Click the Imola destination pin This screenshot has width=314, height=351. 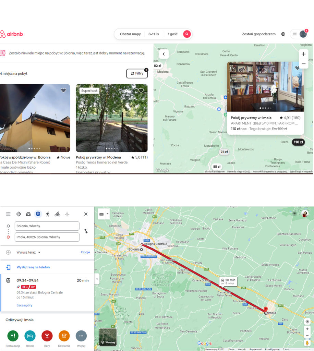pyautogui.click(x=266, y=310)
